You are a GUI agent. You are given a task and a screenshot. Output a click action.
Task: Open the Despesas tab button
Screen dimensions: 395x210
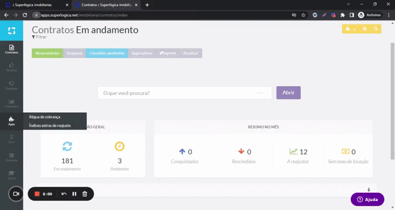pos(75,53)
